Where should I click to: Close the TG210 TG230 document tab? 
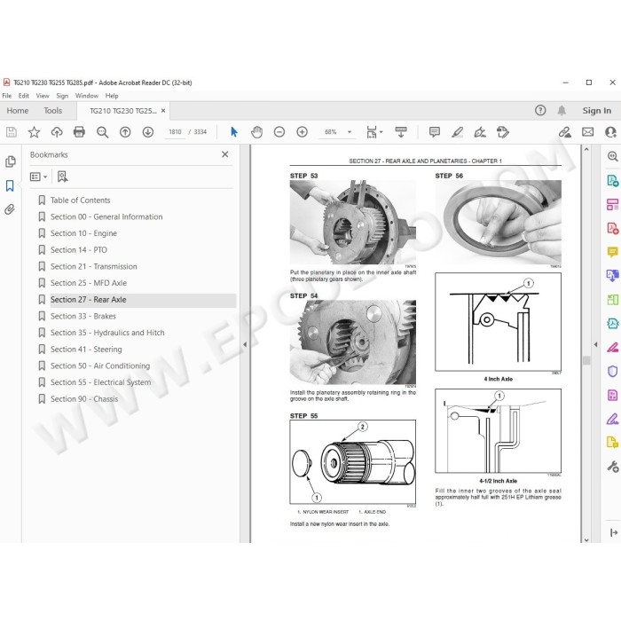coord(163,111)
